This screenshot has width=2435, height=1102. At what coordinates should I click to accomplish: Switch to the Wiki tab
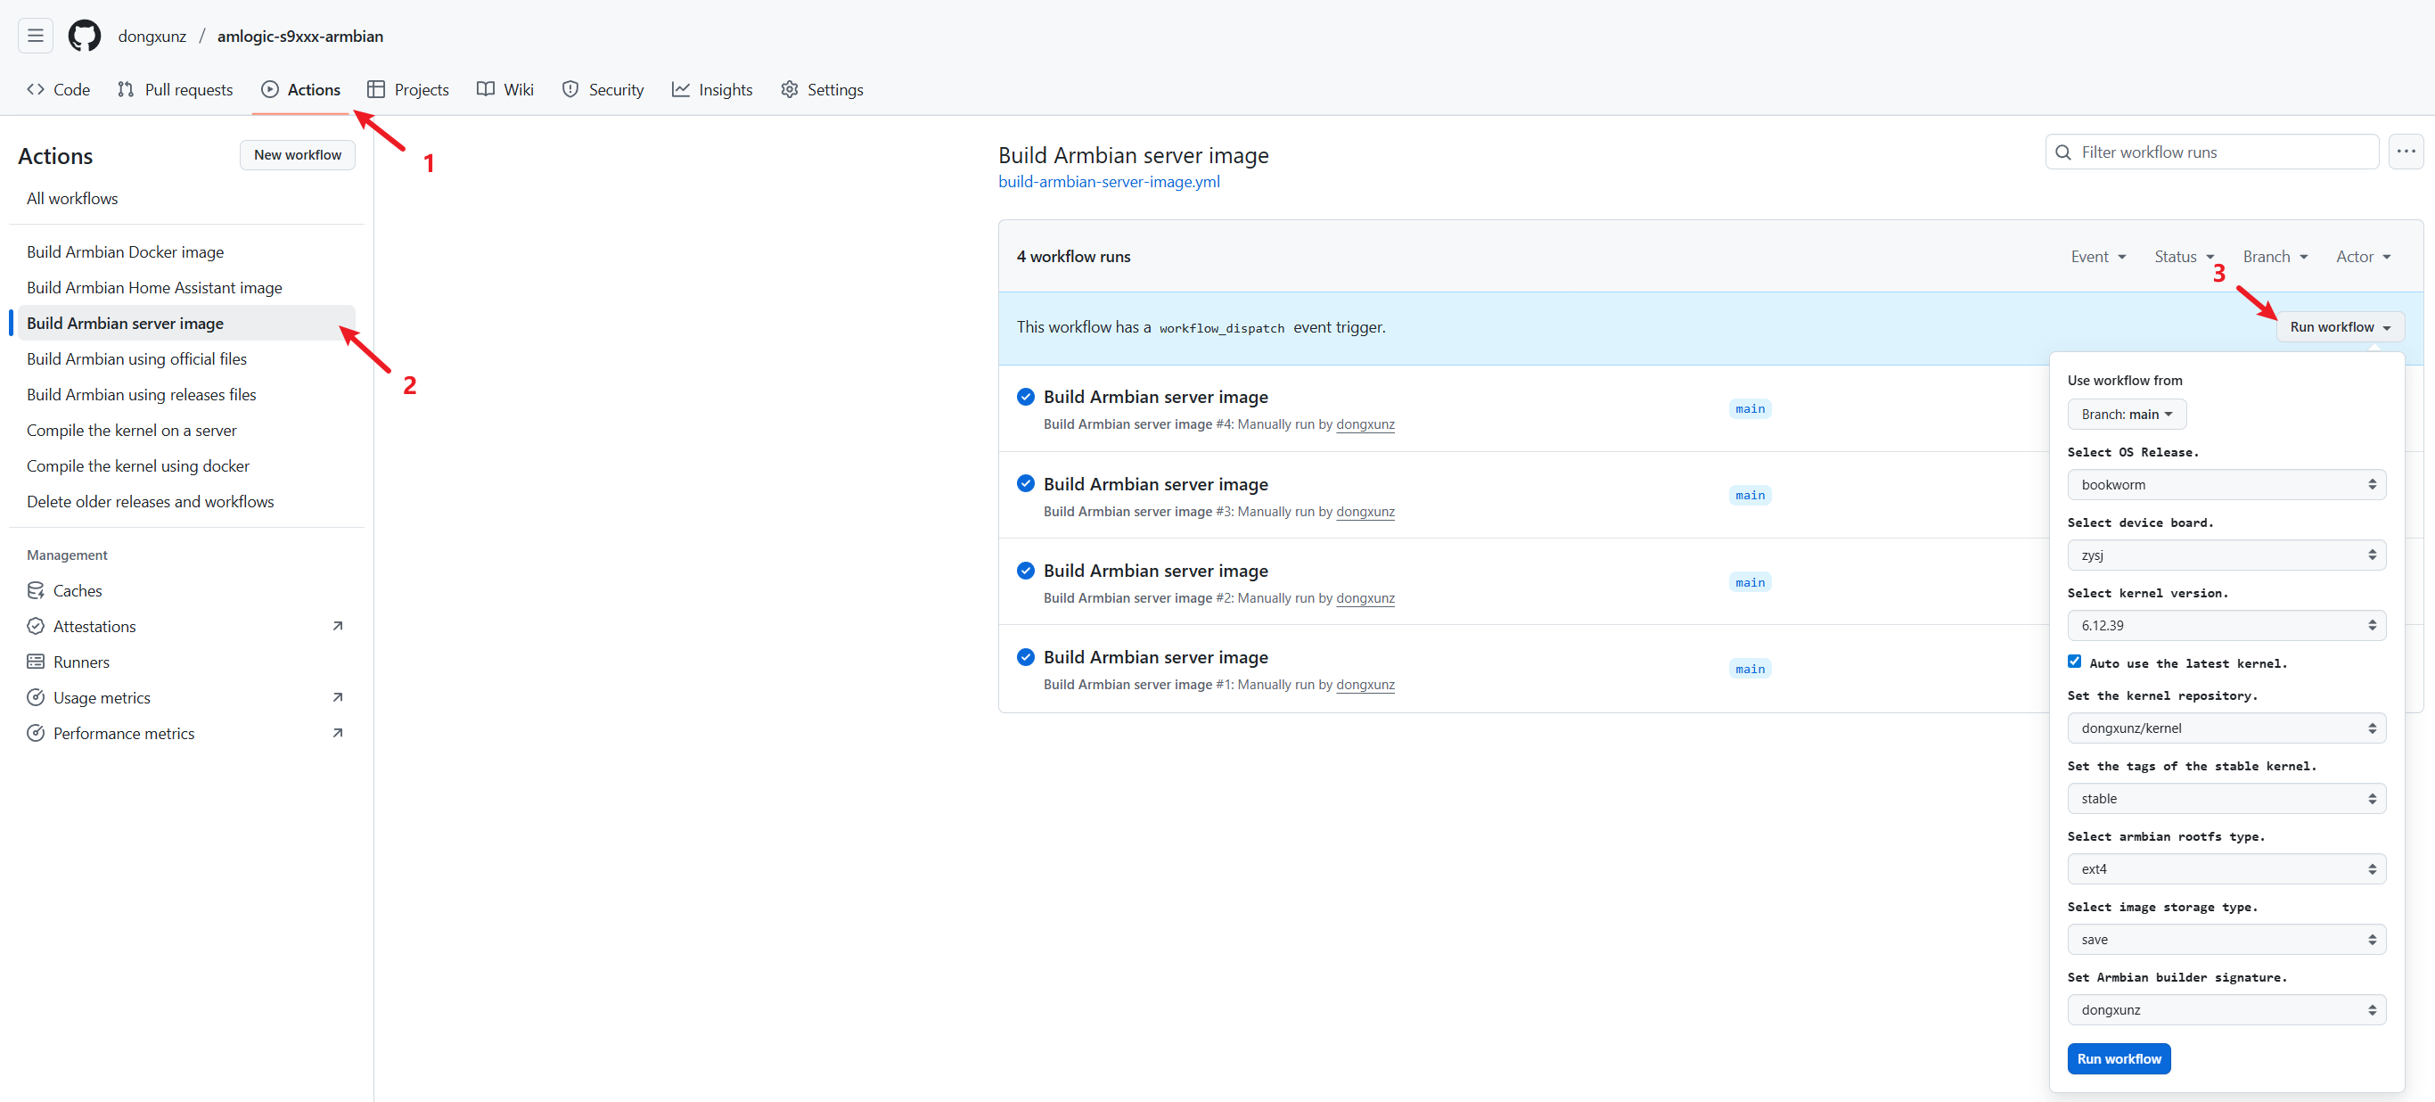(505, 90)
